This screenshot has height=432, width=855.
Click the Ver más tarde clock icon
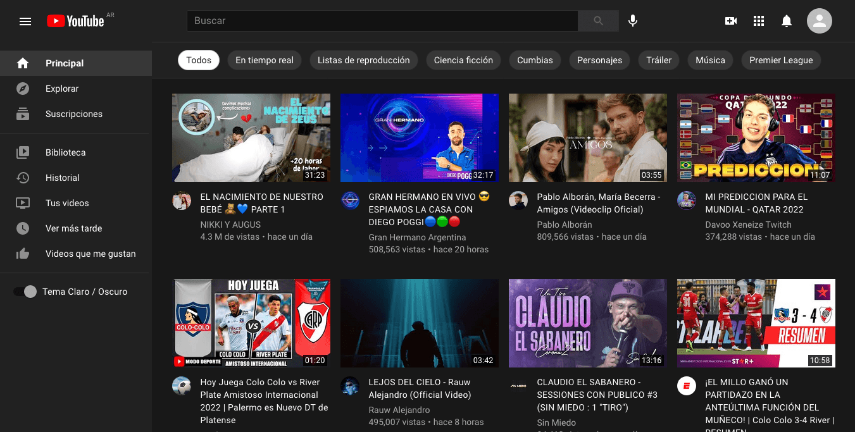(23, 228)
